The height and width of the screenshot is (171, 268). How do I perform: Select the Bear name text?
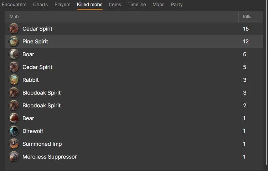point(28,118)
